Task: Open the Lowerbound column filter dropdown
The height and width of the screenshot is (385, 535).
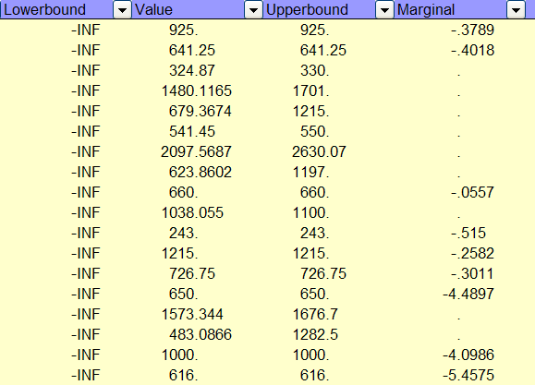Action: pyautogui.click(x=122, y=10)
